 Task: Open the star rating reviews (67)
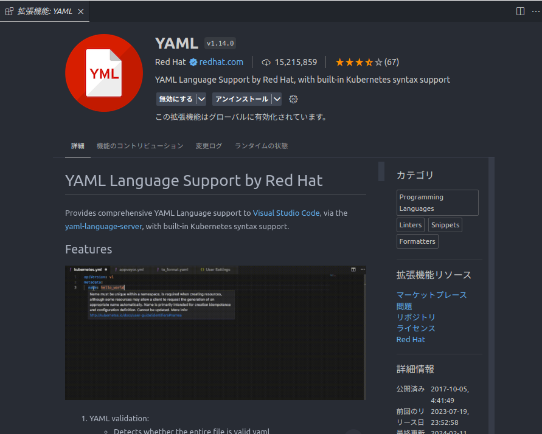[367, 62]
